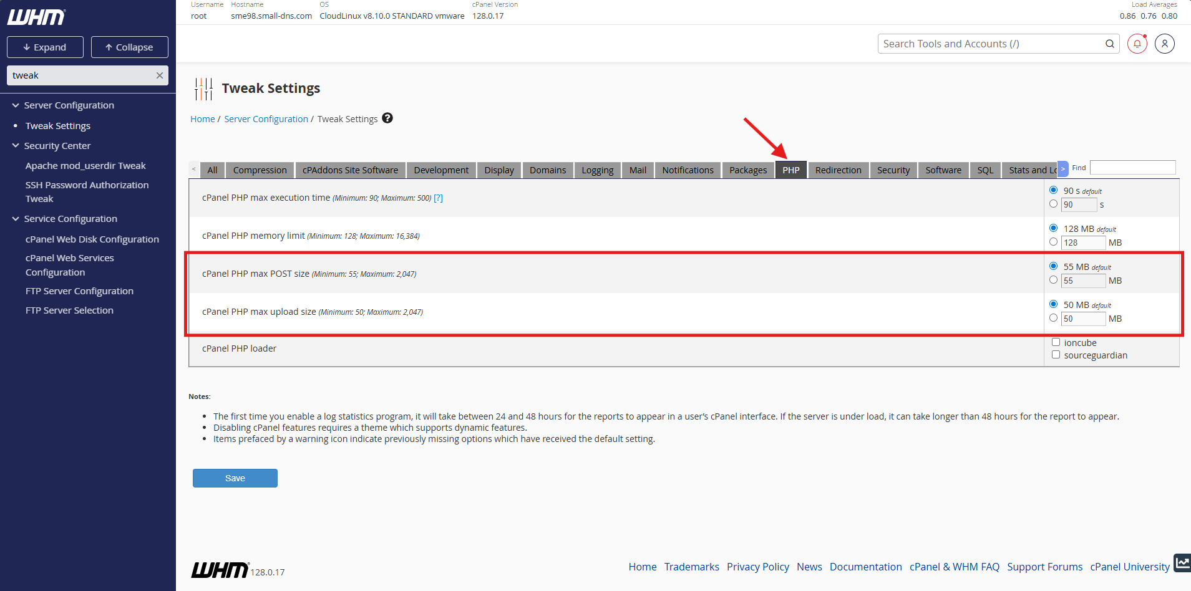Screen dimensions: 1191x591
Task: Select custom execution time radio
Action: tap(1054, 204)
